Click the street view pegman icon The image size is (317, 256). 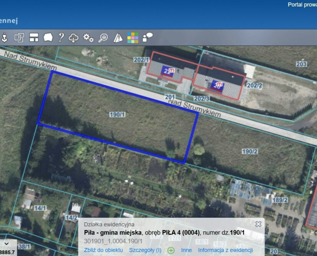click(5, 37)
